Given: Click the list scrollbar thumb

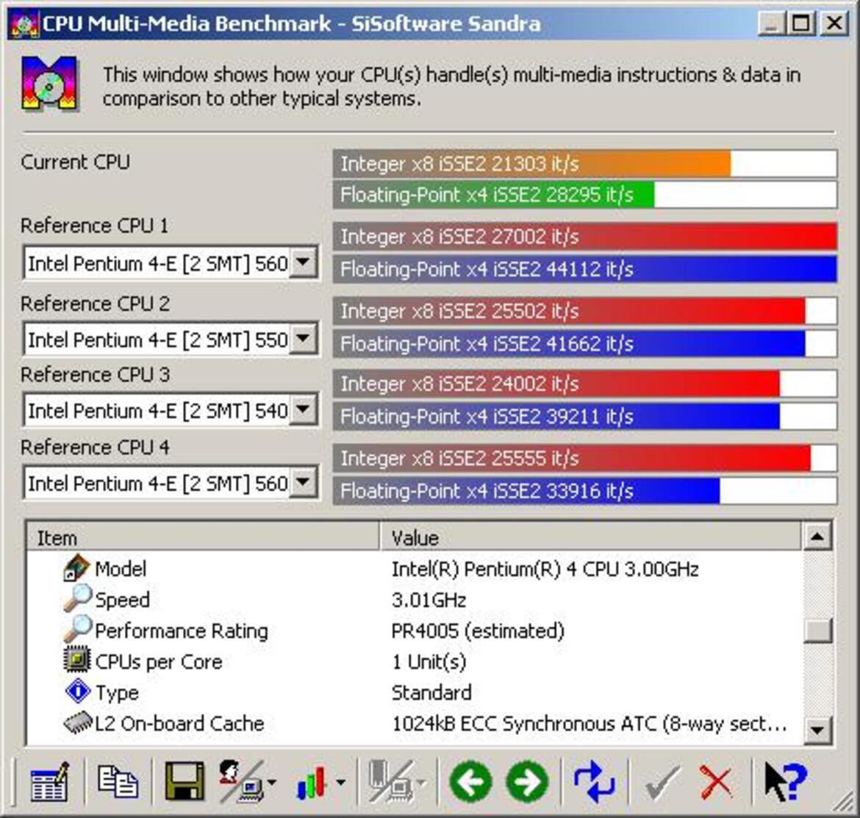Looking at the screenshot, I should [x=818, y=631].
